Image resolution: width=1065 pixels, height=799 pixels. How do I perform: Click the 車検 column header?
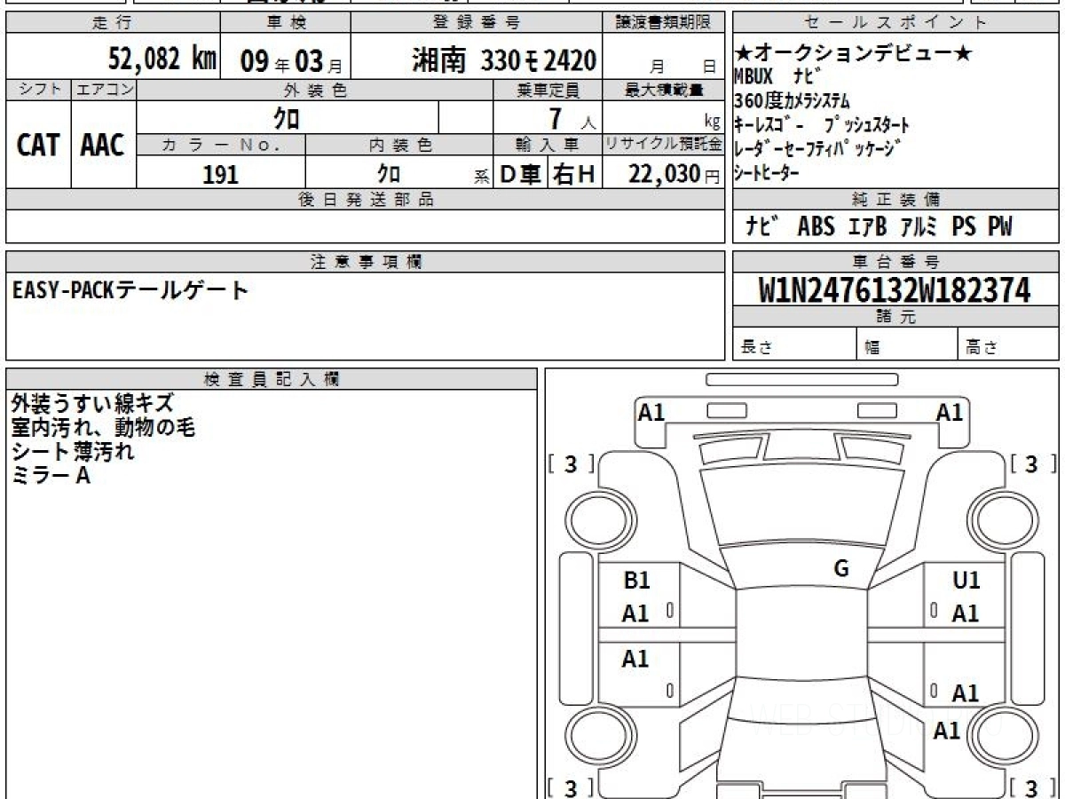pyautogui.click(x=284, y=23)
